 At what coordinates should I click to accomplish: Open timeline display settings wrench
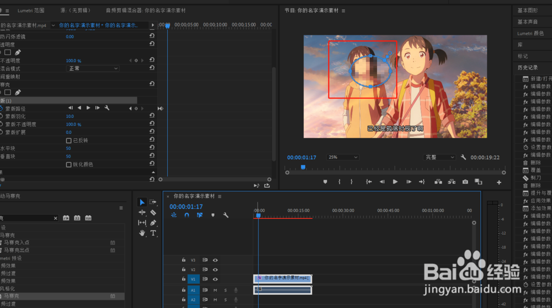(226, 215)
